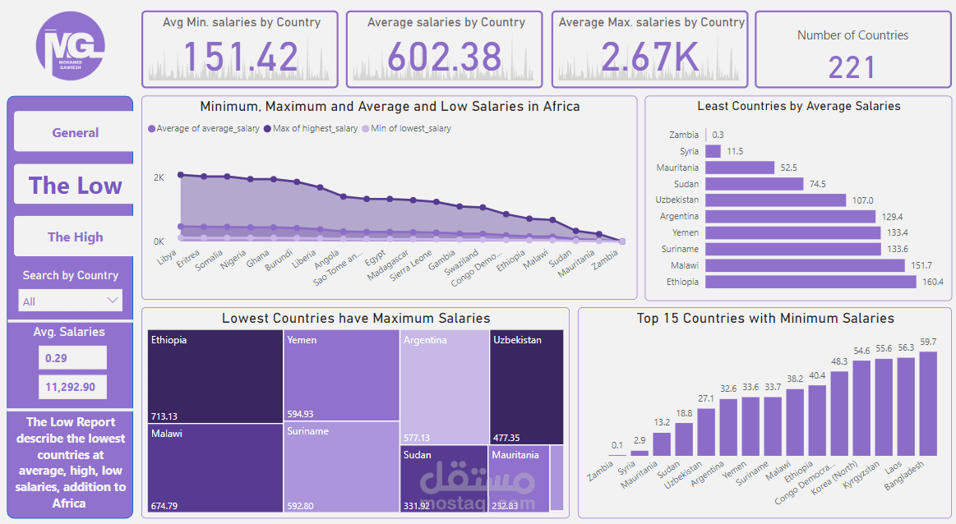This screenshot has width=956, height=524.
Task: Toggle the Average of average_salary legend swatch
Action: click(152, 129)
